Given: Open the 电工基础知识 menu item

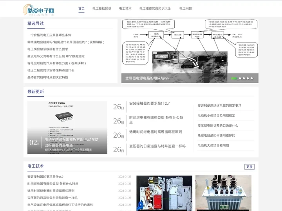Looking at the screenshot, I should (102, 9).
